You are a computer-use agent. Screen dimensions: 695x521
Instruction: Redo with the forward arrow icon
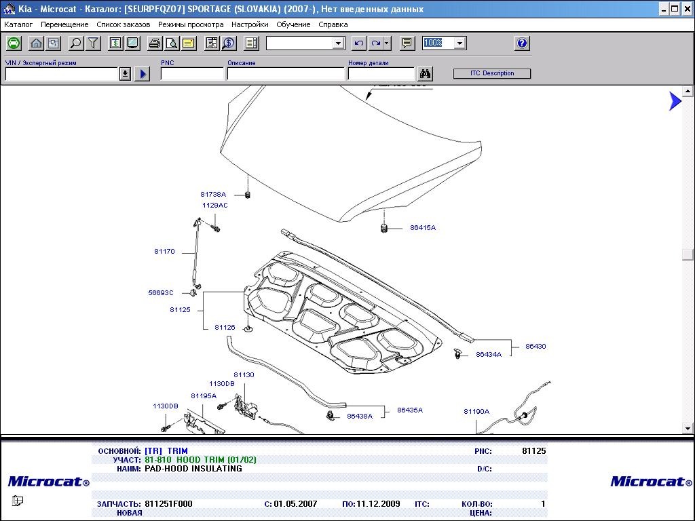point(375,43)
